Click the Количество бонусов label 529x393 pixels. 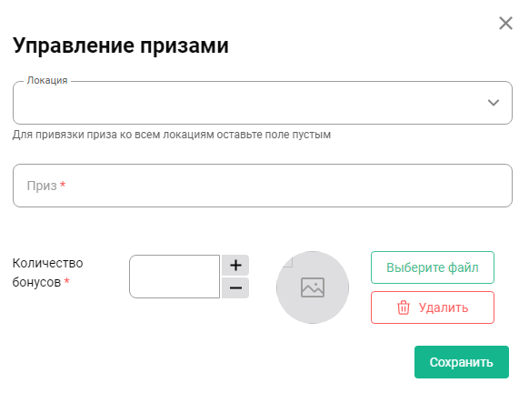click(x=47, y=273)
